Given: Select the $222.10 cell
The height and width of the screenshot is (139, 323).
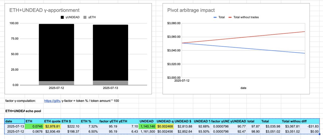Looking at the screenshot, I should pyautogui.click(x=71, y=127).
